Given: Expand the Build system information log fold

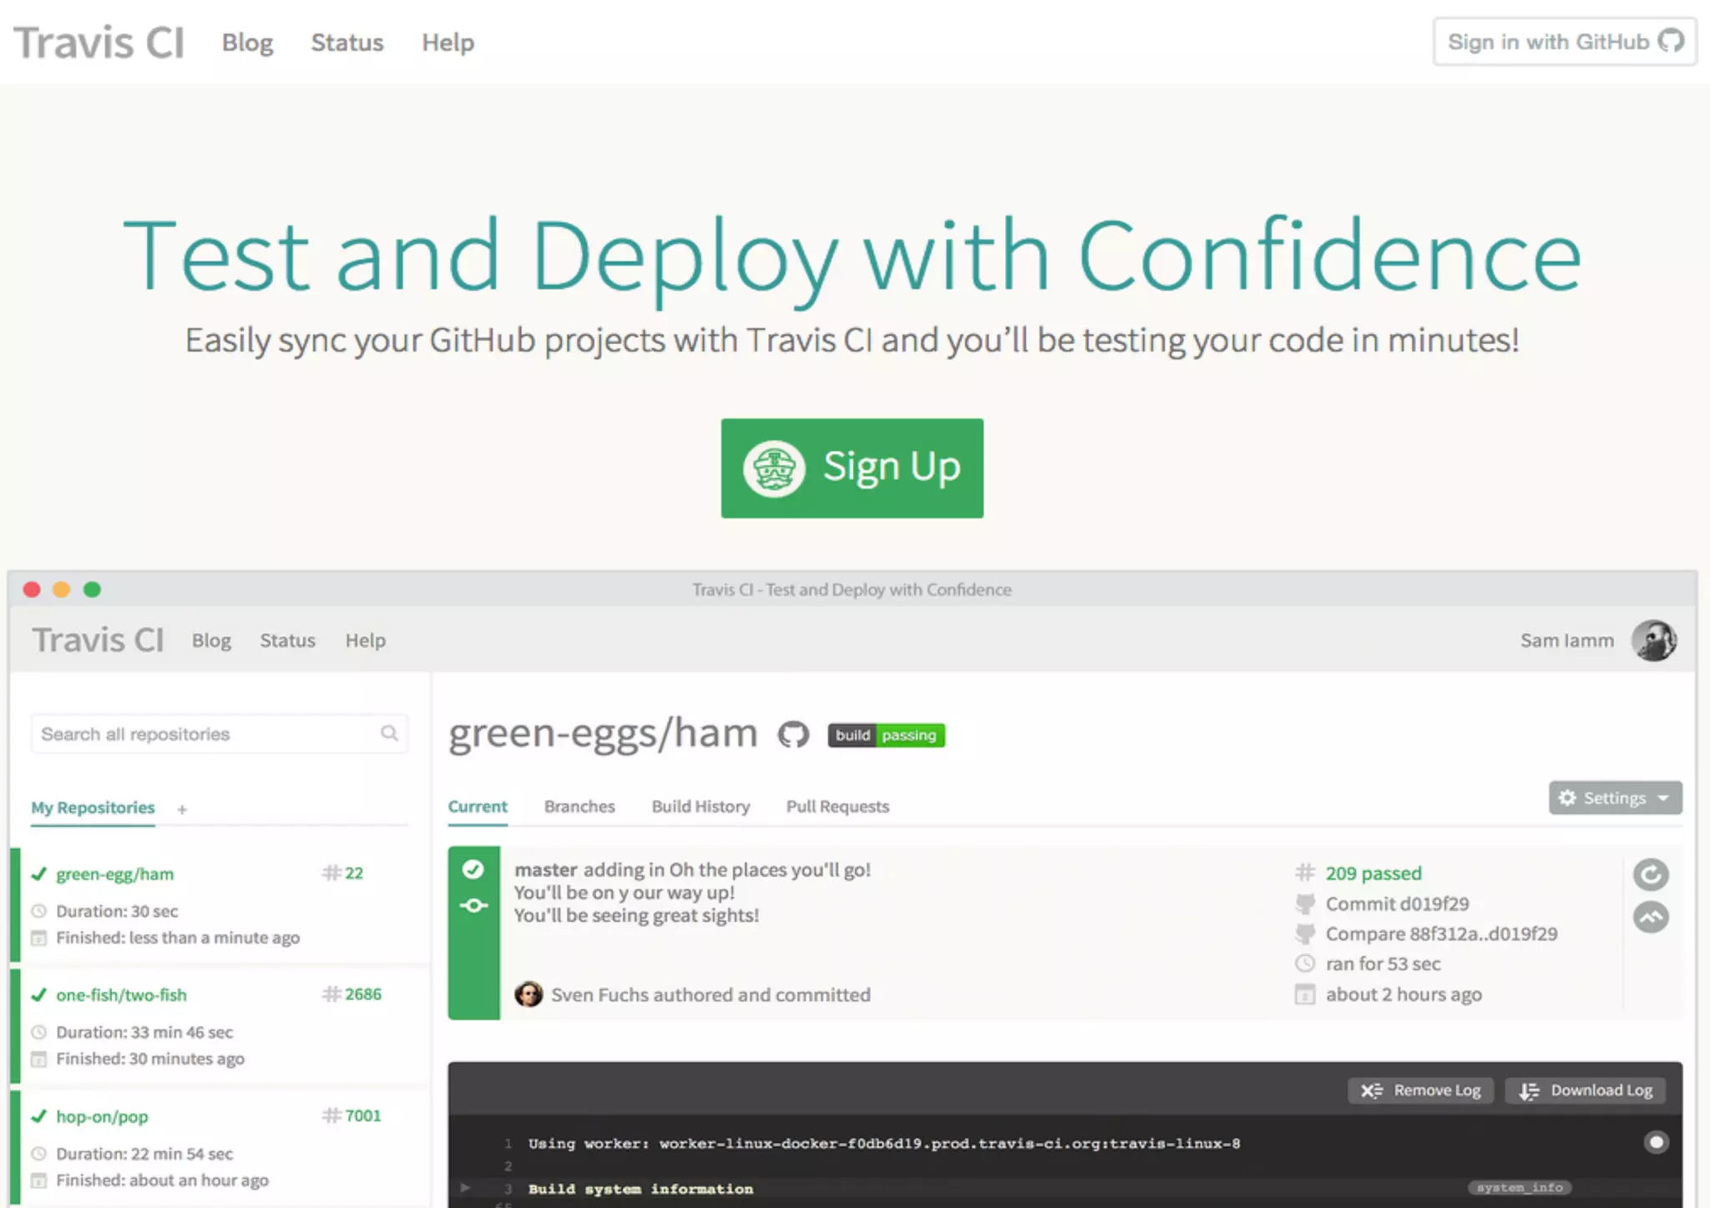Looking at the screenshot, I should pos(465,1187).
